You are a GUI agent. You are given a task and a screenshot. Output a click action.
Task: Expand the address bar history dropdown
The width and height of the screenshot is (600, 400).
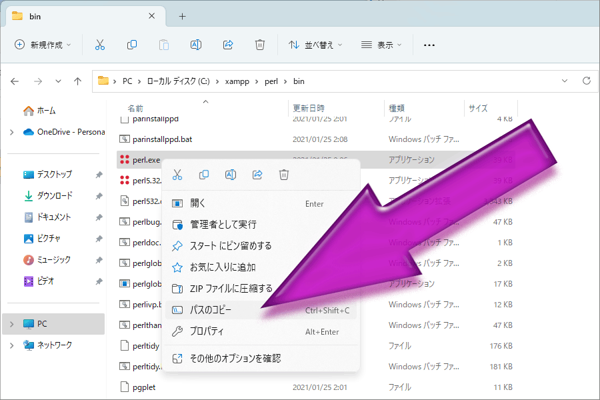pos(565,81)
